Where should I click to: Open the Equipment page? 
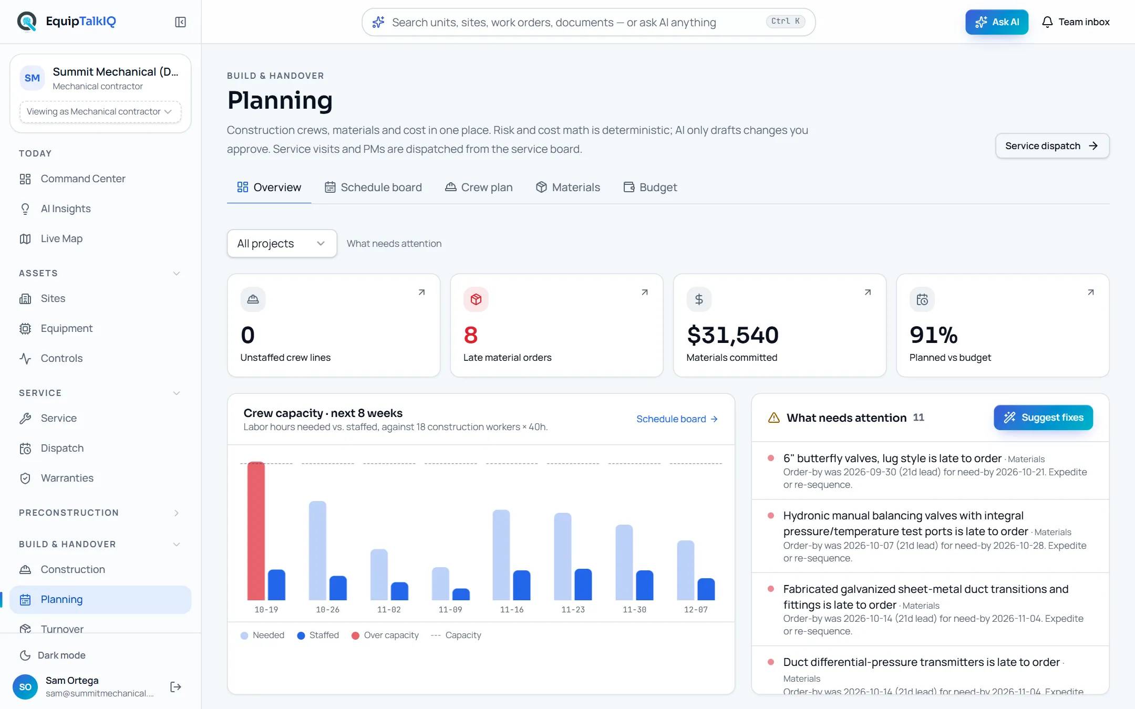[100, 328]
